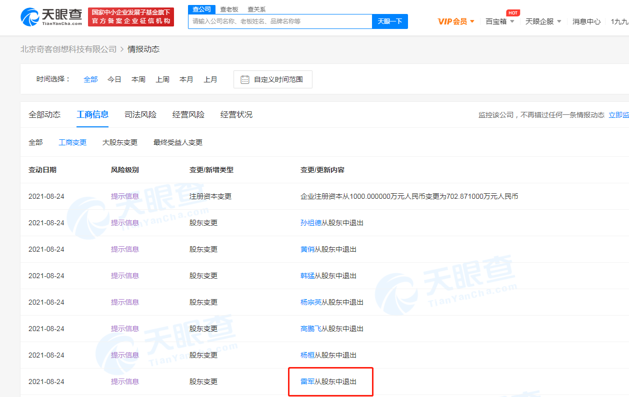629x397 pixels.
Task: Filter time by 本周
Action: click(138, 79)
